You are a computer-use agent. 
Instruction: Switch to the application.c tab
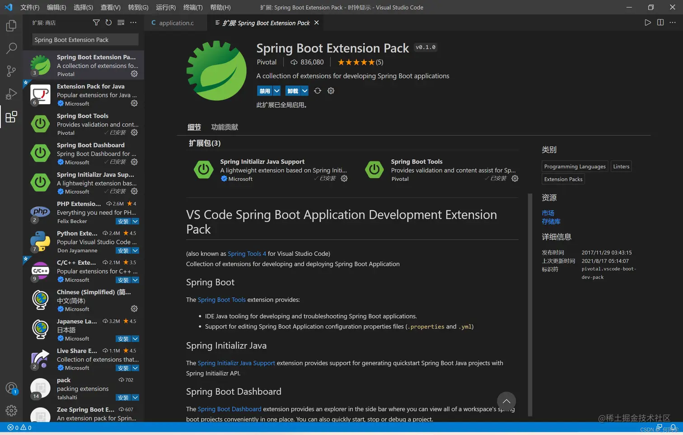(176, 23)
